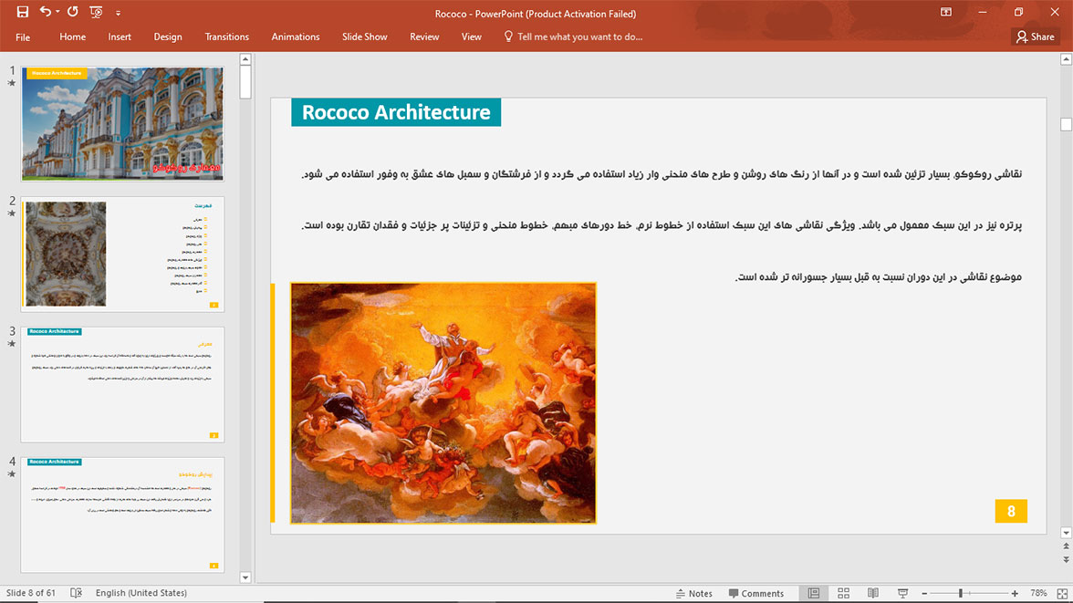Toggle the Comments pane button
The width and height of the screenshot is (1073, 603).
[756, 593]
